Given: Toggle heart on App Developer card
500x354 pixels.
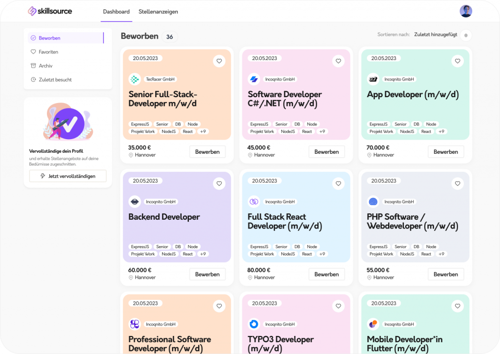Looking at the screenshot, I should tap(458, 61).
